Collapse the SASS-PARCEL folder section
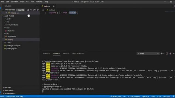The height and width of the screenshot is (98, 175). click(x=3, y=16)
